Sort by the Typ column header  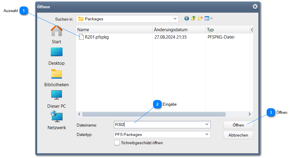[228, 29]
